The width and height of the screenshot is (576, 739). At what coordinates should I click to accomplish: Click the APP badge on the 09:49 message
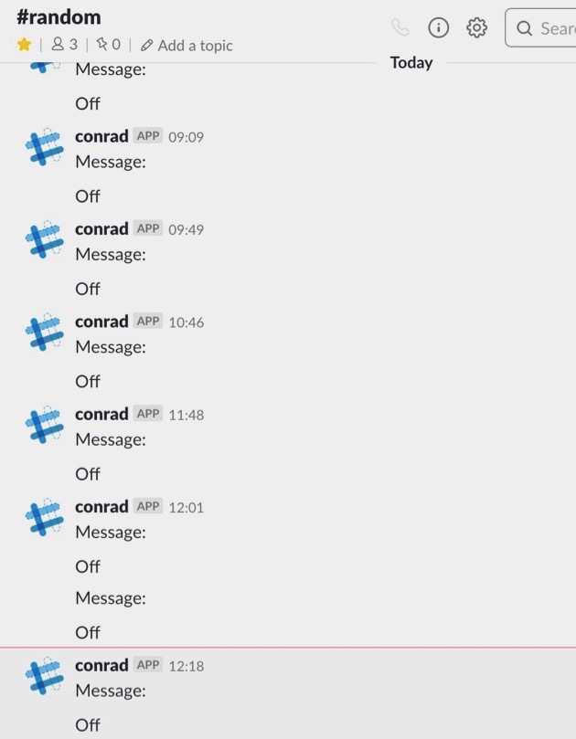point(147,228)
